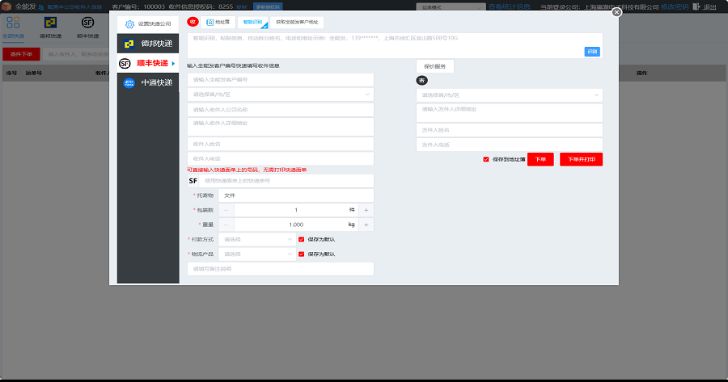Toggle 保存为默认 checkbox beside 物流产品

[x=302, y=254]
